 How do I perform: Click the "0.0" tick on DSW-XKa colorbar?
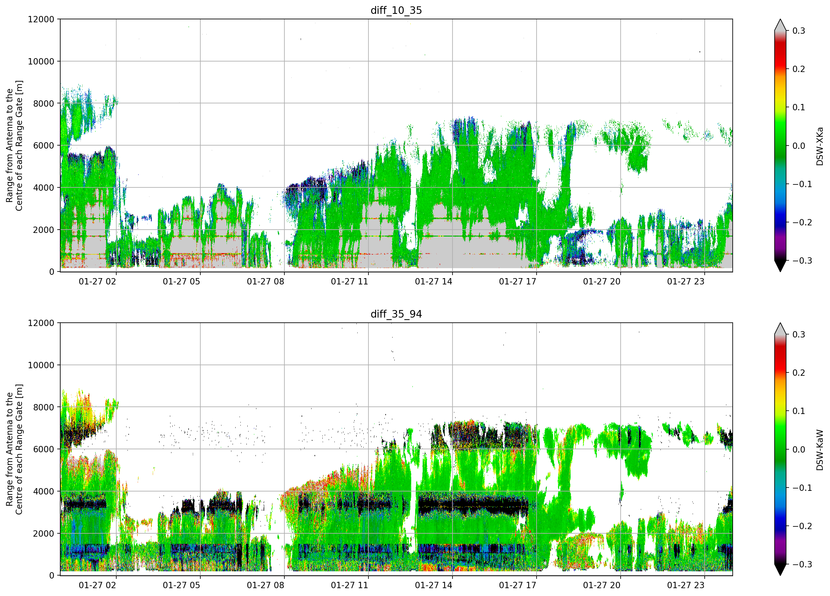click(x=799, y=146)
